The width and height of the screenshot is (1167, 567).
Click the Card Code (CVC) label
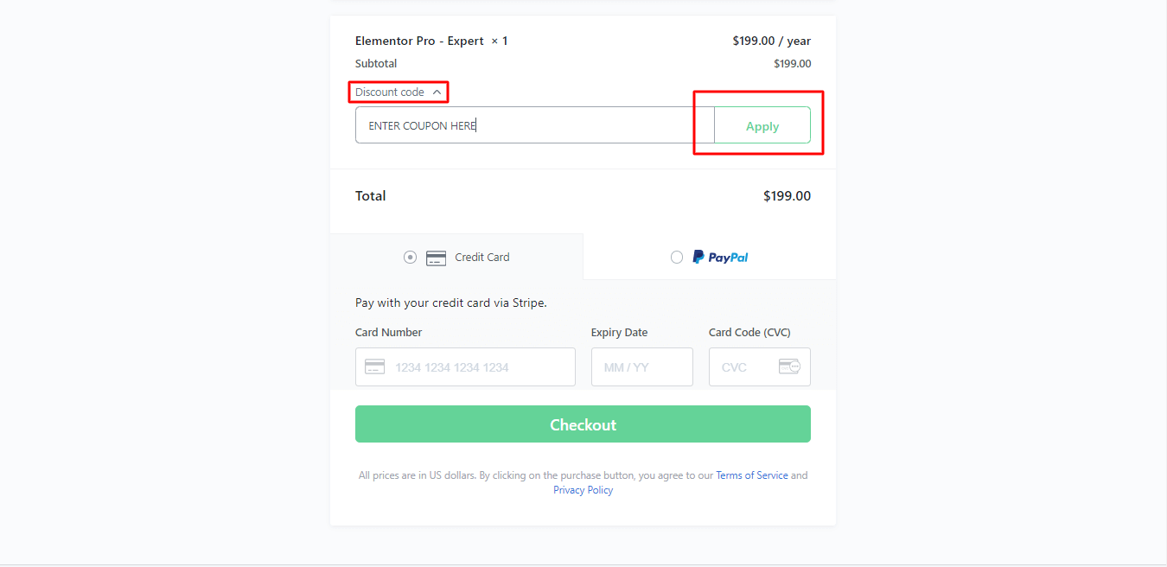point(749,332)
